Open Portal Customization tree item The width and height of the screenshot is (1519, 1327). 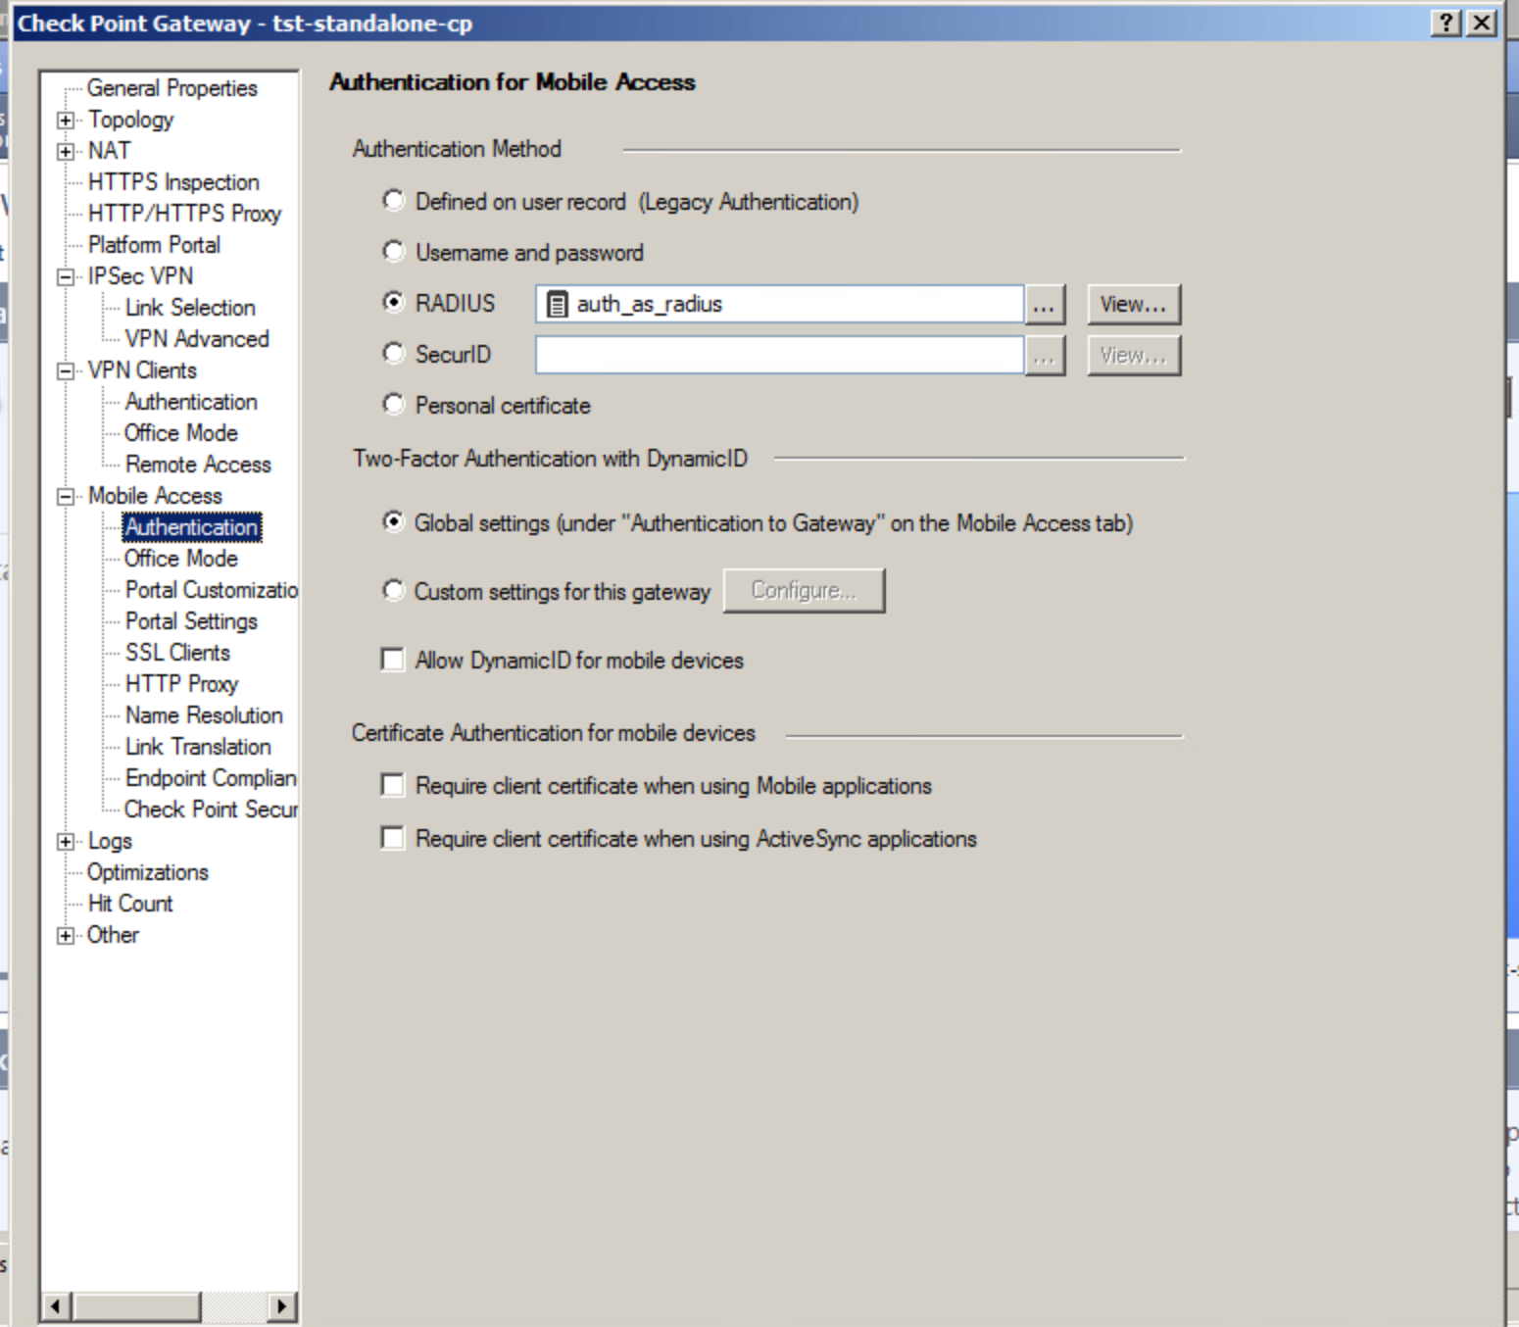(211, 590)
